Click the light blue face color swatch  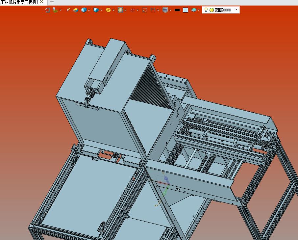tap(186, 10)
